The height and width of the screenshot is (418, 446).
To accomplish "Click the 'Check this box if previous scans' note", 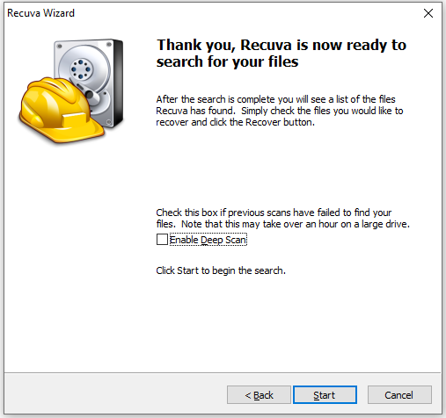I will pyautogui.click(x=282, y=218).
